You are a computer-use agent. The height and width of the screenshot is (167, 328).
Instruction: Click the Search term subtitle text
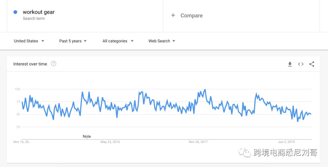34,19
